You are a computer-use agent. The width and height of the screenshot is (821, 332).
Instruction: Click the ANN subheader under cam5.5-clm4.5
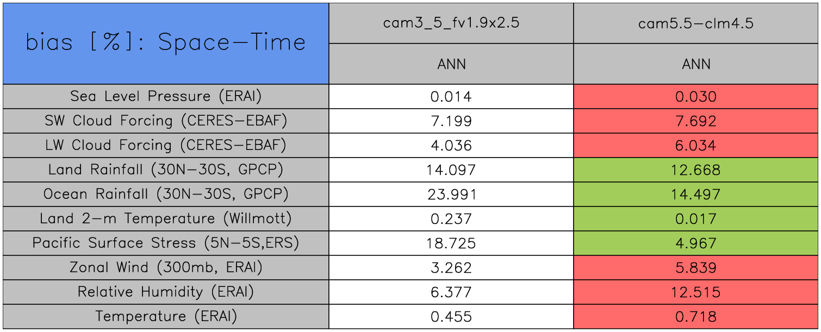tap(696, 64)
